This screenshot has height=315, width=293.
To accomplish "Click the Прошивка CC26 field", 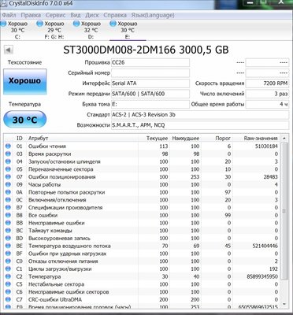I will point(150,62).
